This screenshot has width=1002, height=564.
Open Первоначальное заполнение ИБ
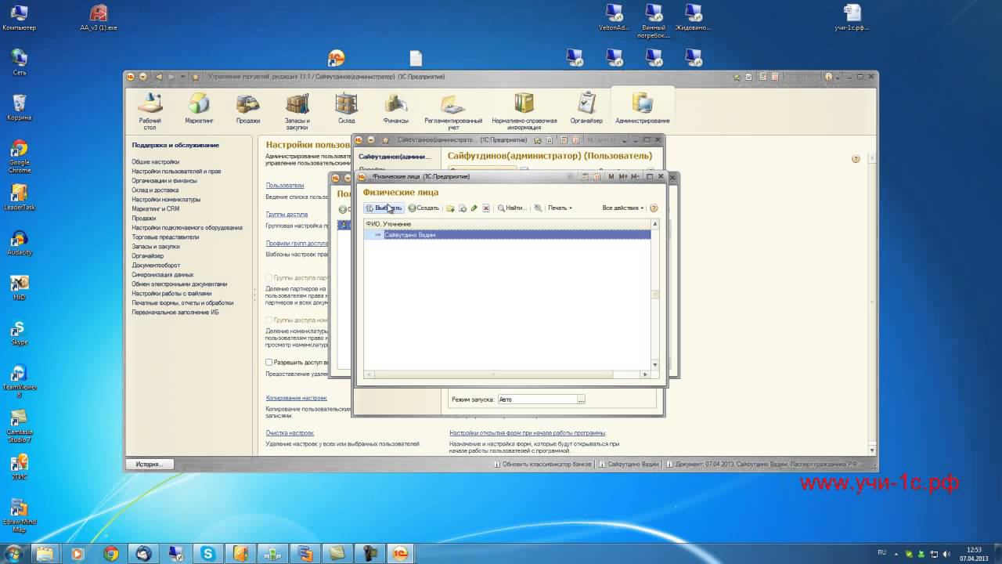(175, 313)
